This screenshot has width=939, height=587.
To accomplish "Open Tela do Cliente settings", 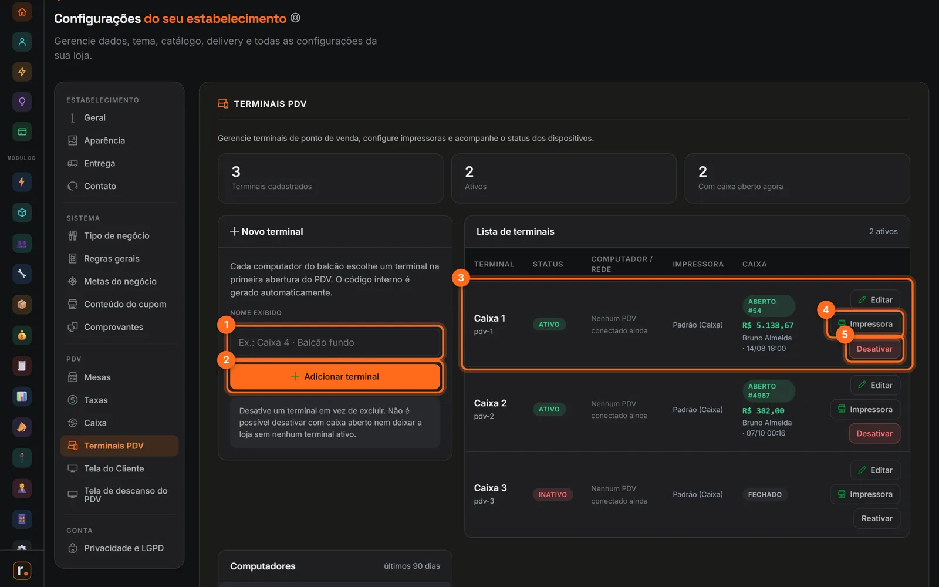I will click(119, 468).
